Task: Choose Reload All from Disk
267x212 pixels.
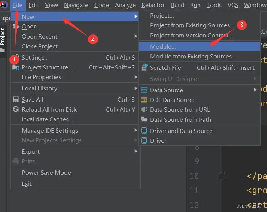Action: point(74,110)
